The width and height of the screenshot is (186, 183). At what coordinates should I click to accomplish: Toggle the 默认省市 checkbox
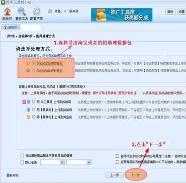[22, 162]
